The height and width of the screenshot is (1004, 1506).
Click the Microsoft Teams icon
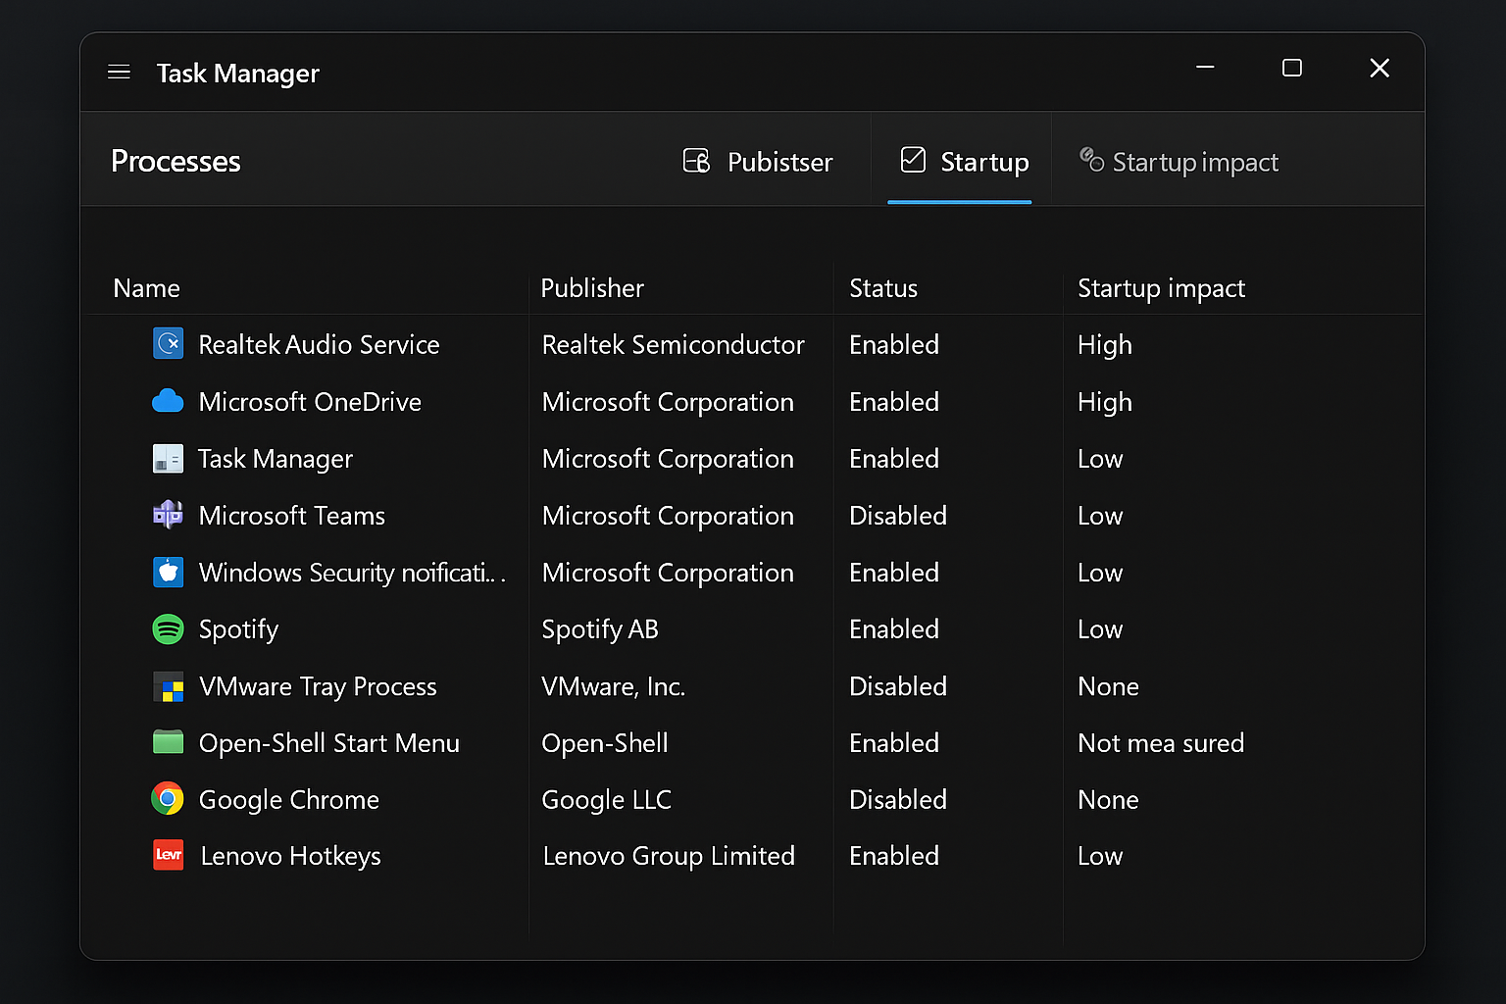pyautogui.click(x=168, y=515)
